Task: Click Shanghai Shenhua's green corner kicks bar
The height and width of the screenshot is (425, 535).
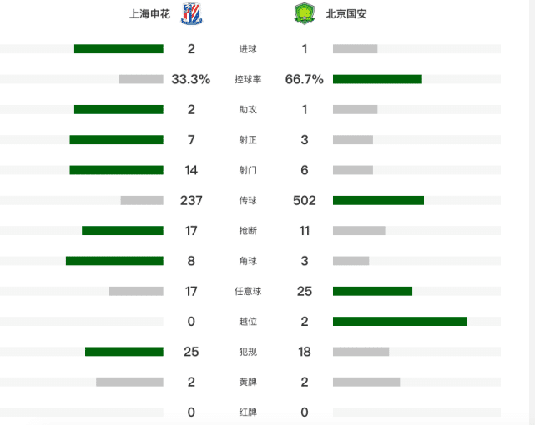Action: (x=114, y=261)
